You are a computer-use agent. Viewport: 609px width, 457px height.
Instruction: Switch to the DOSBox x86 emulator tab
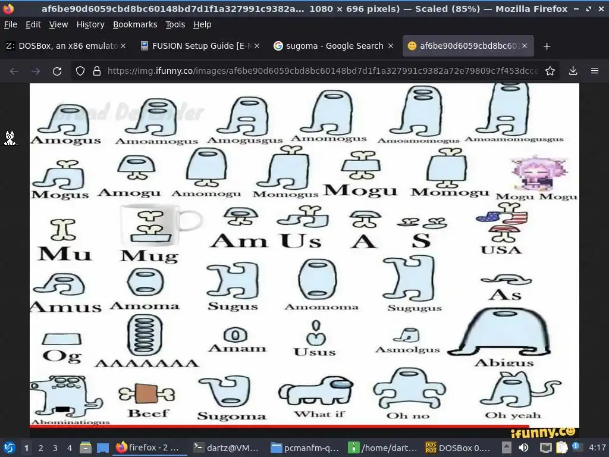66,46
